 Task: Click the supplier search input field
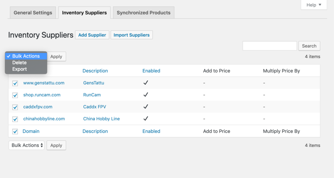click(x=269, y=46)
